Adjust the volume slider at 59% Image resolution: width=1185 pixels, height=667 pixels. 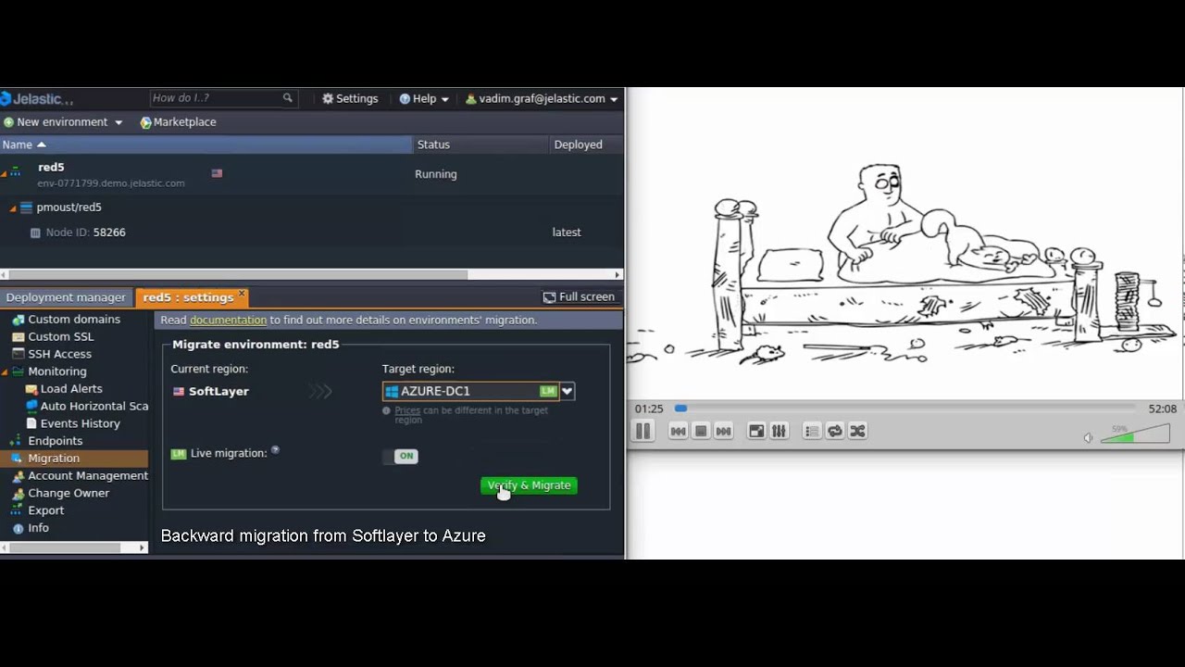click(1135, 434)
